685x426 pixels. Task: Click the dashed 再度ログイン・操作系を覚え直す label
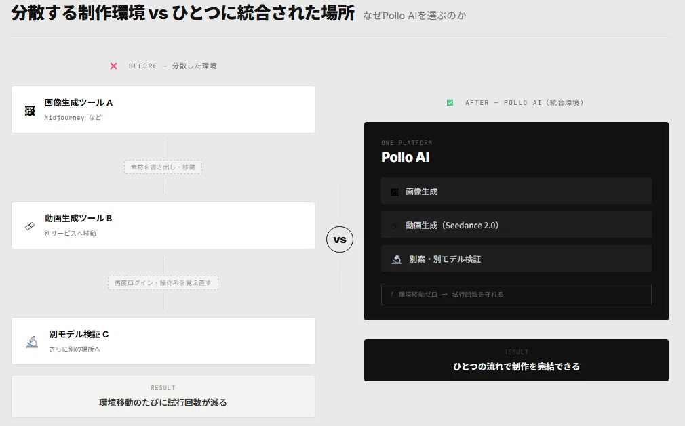point(163,283)
